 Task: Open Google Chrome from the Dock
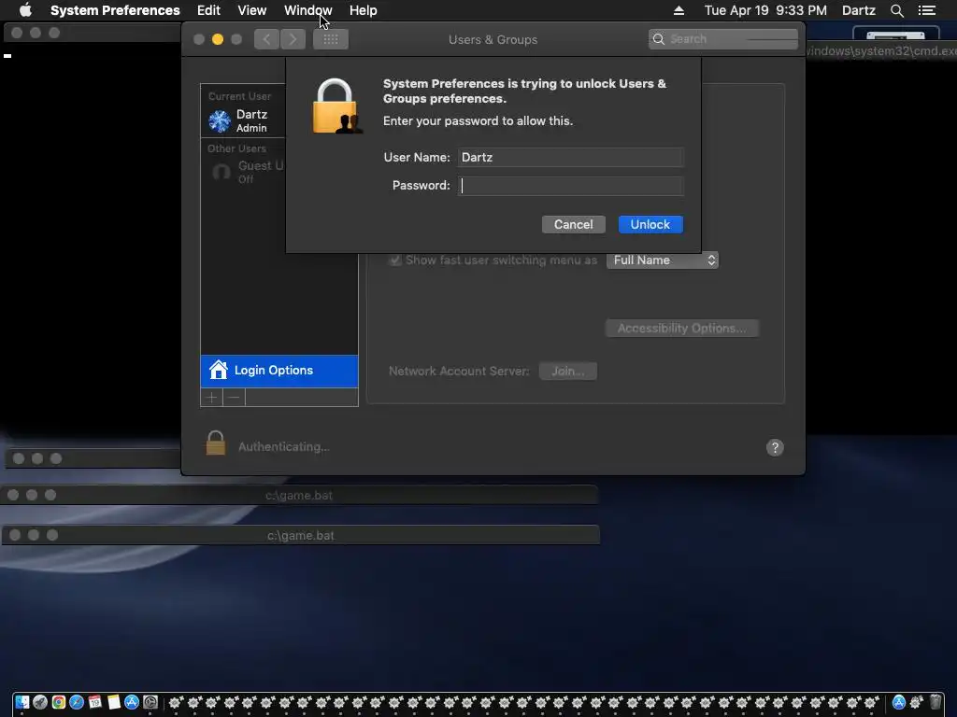click(x=59, y=702)
